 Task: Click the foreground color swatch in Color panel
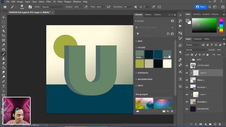(x=188, y=21)
